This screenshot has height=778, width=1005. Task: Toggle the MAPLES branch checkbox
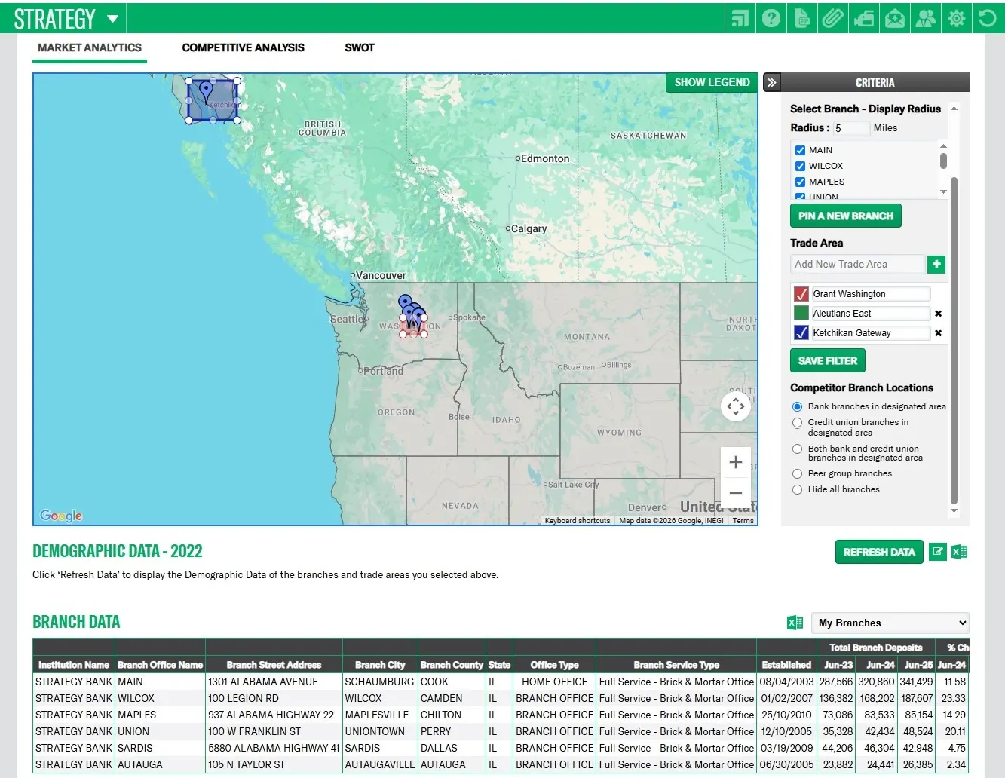800,182
